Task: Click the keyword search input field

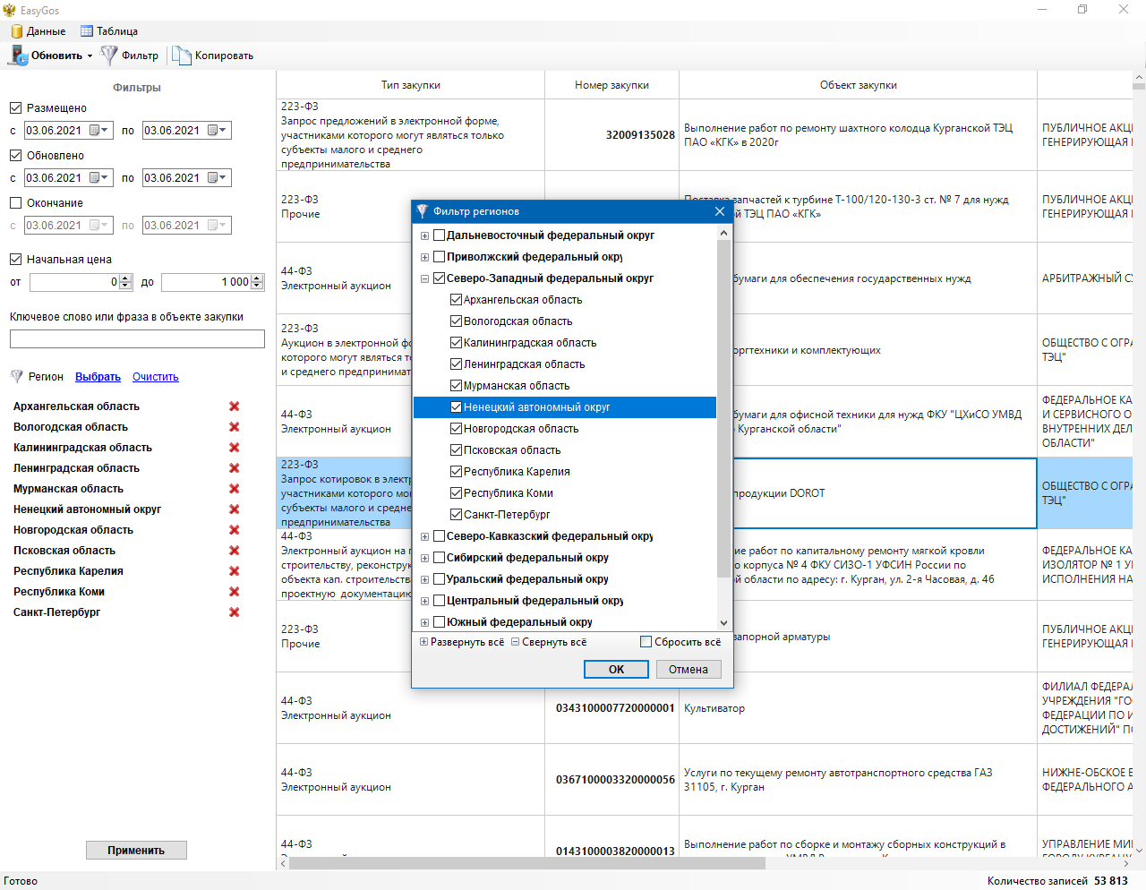Action: click(137, 339)
